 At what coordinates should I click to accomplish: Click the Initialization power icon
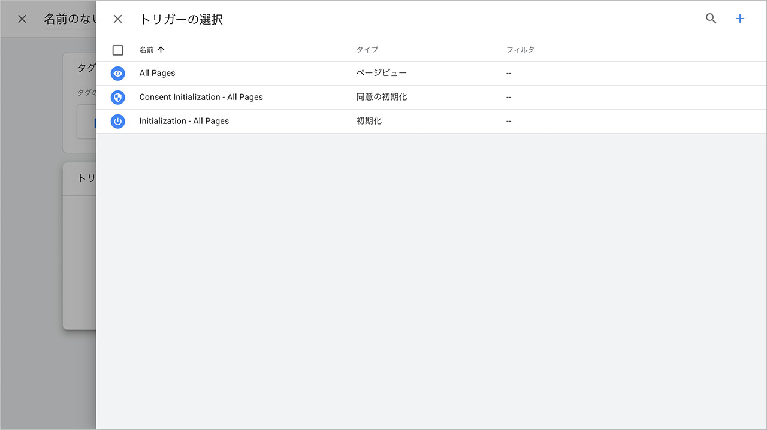click(117, 121)
